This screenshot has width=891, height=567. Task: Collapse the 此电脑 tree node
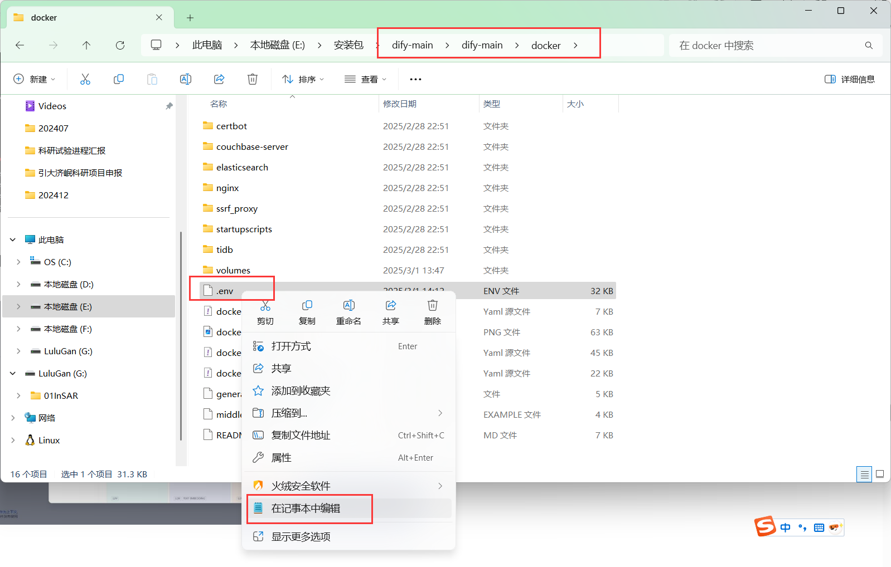(x=13, y=240)
